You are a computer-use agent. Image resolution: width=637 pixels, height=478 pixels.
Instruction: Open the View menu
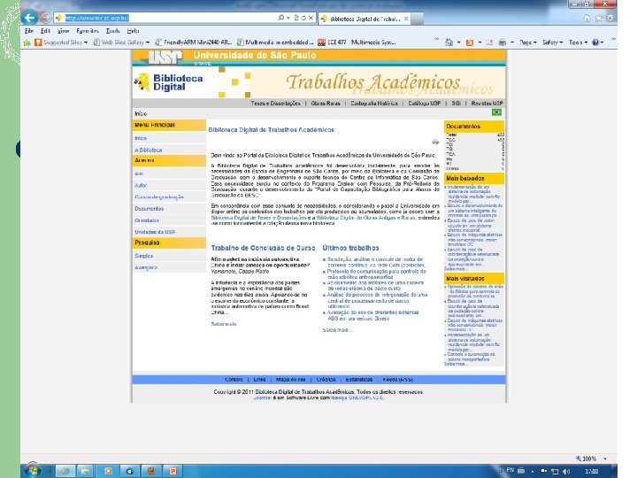pos(63,31)
